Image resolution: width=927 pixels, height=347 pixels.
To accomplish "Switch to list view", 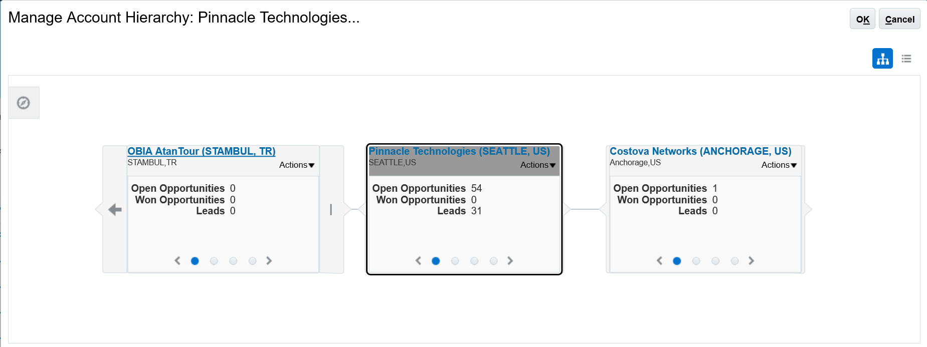I will click(x=906, y=59).
